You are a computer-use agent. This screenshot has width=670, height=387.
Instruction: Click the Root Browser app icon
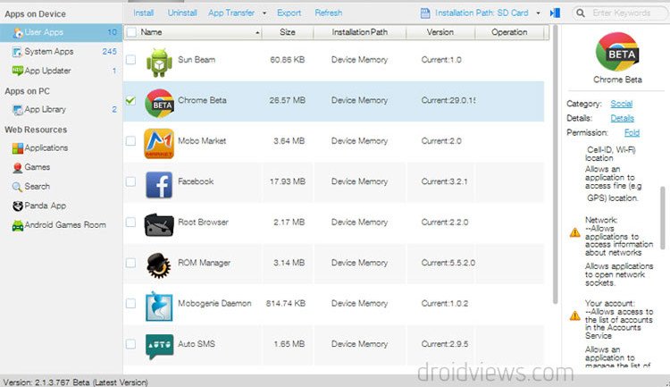(x=159, y=225)
